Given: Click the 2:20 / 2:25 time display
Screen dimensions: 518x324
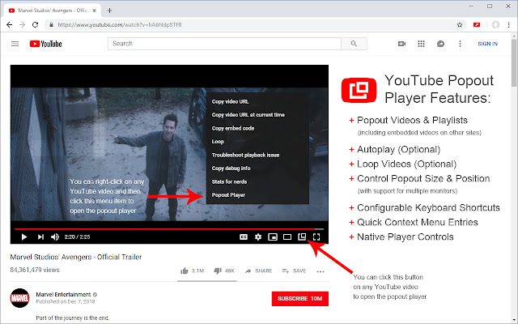Looking at the screenshot, I should tap(77, 237).
